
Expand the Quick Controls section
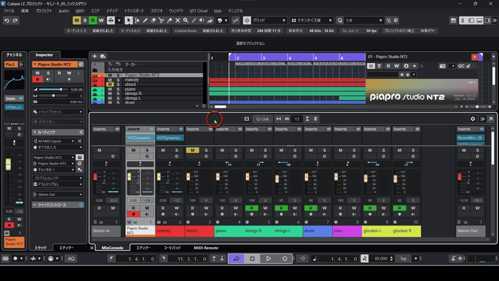tap(57, 205)
